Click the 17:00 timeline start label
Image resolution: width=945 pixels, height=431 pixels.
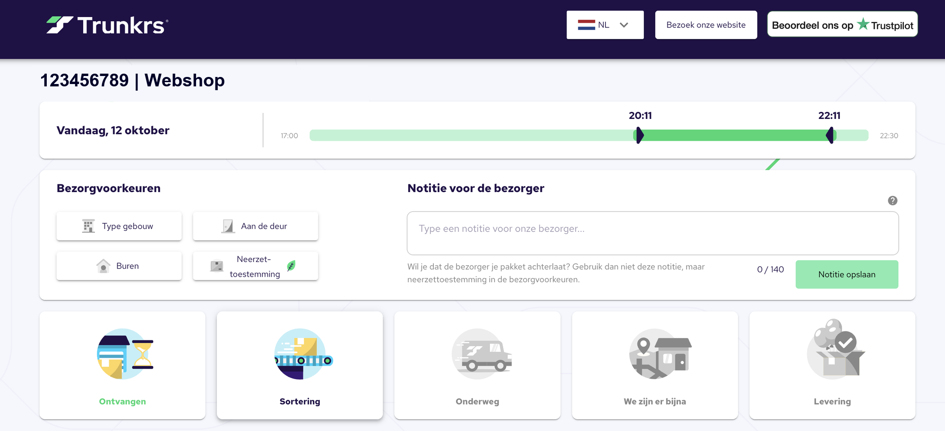point(289,136)
